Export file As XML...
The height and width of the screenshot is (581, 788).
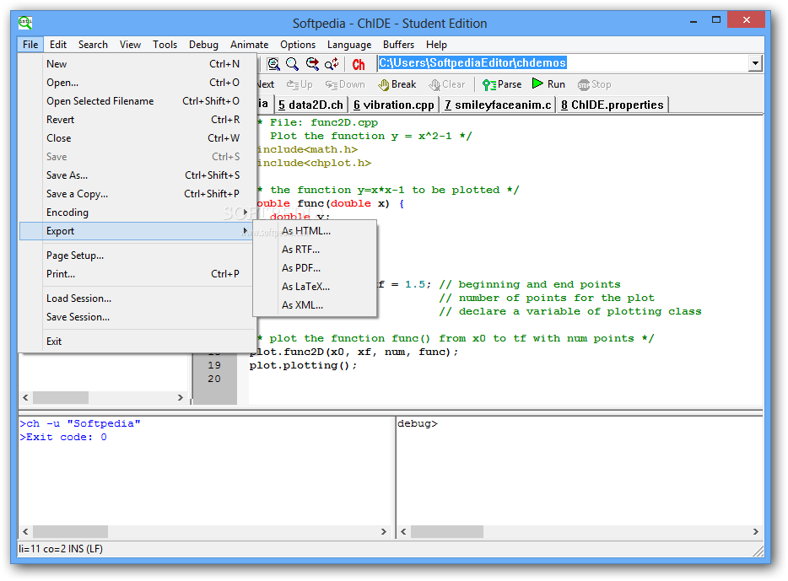click(x=315, y=305)
